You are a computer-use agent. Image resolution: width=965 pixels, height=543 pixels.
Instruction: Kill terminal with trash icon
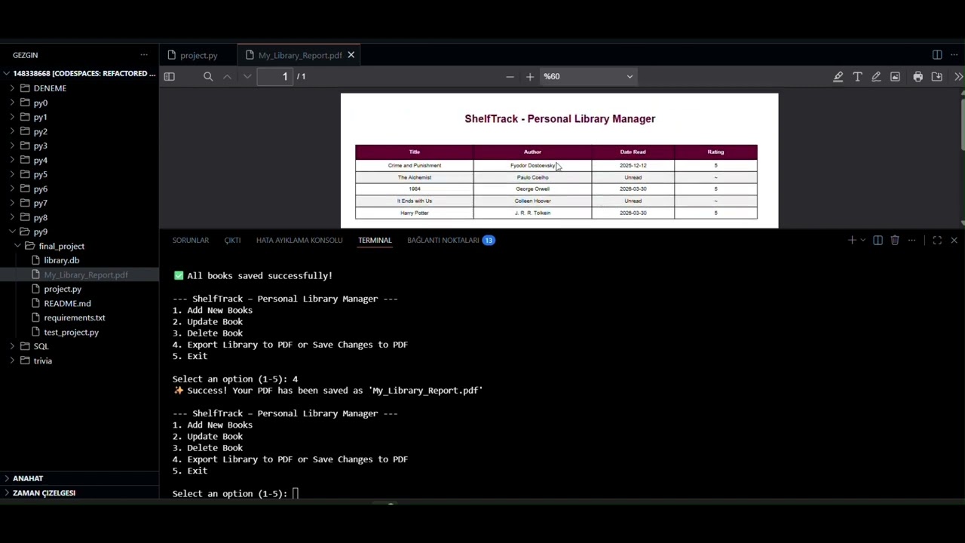pyautogui.click(x=895, y=240)
